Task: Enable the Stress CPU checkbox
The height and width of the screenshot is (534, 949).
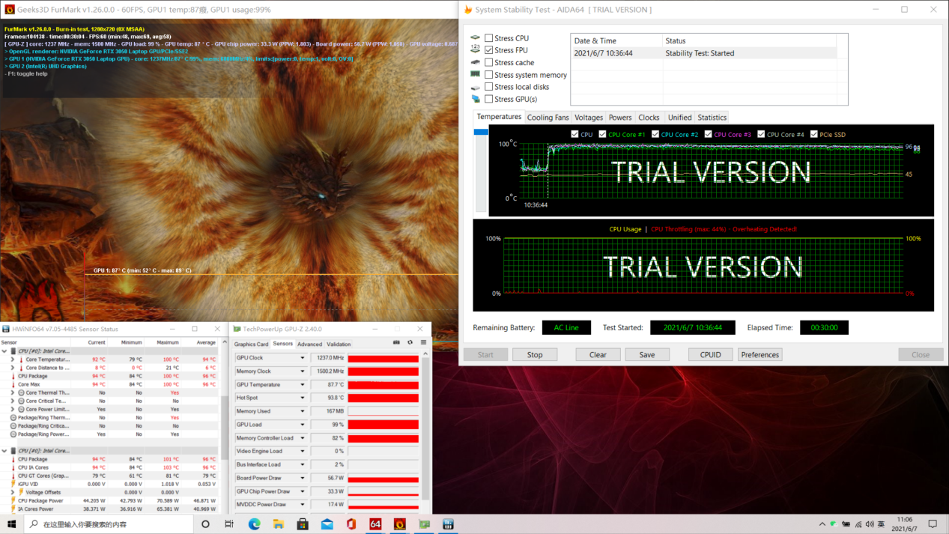Action: 489,38
